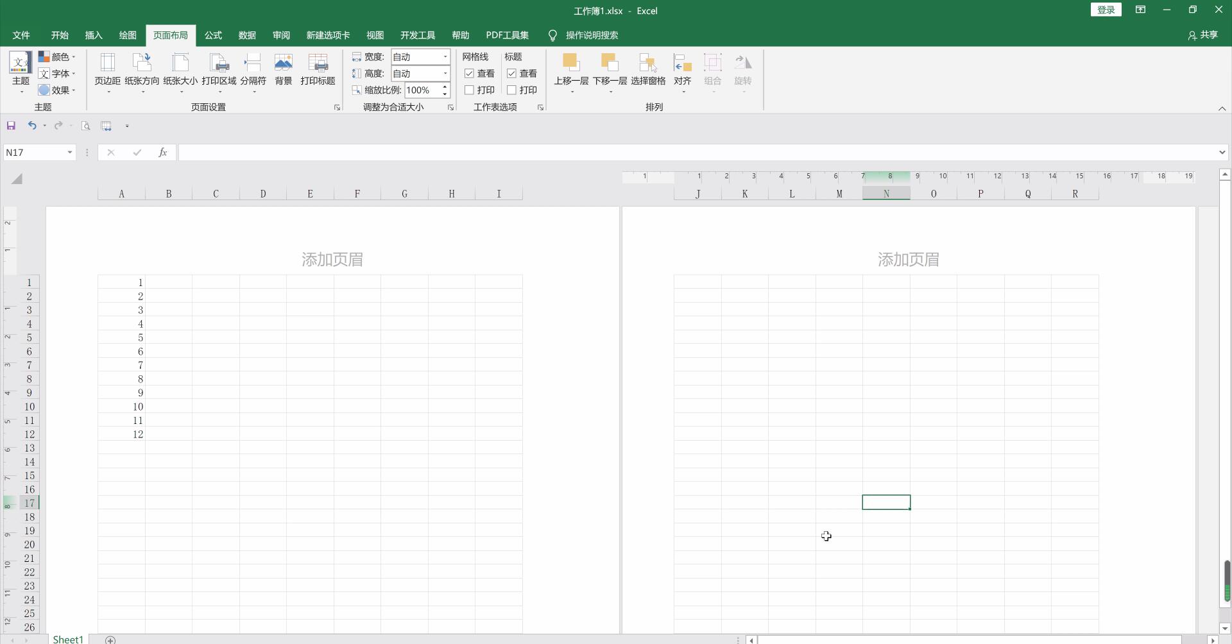This screenshot has width=1232, height=644.
Task: Open the Print Area (打印区域) menu
Action: coord(219,72)
